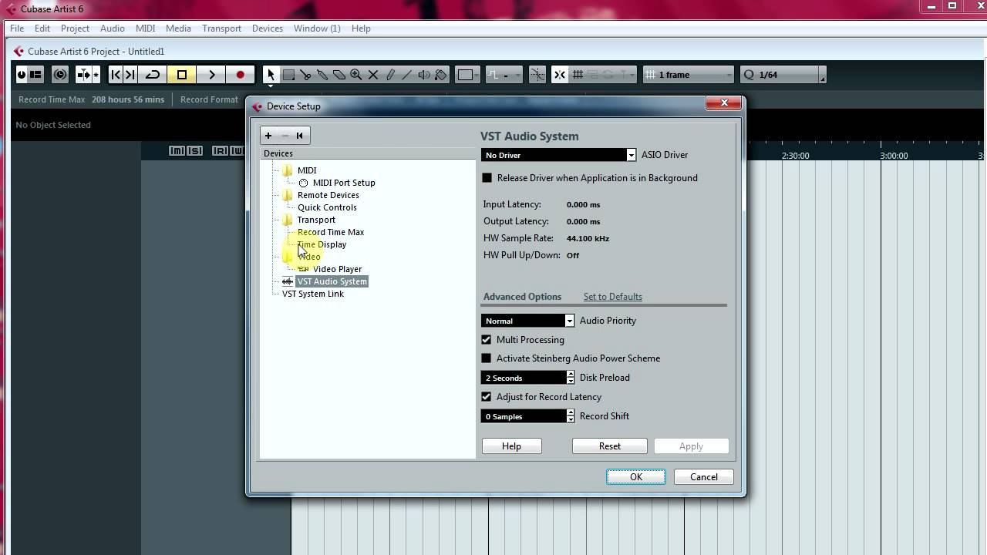Click the Help button in Device Setup

[511, 446]
